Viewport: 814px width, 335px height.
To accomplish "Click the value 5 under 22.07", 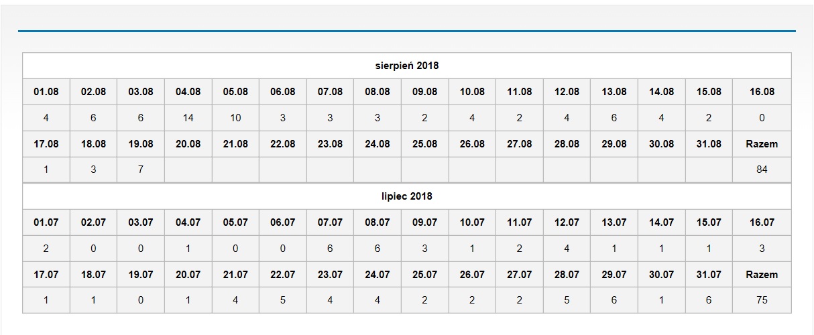I will 282,300.
